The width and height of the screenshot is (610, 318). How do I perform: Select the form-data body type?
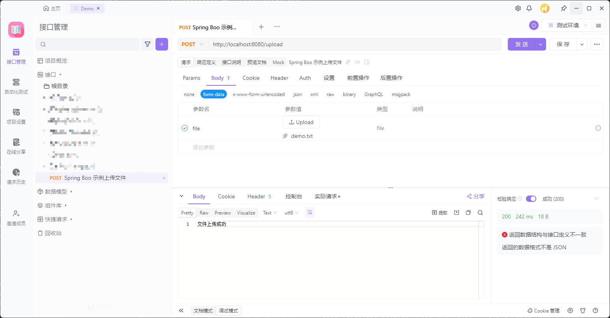click(x=213, y=94)
